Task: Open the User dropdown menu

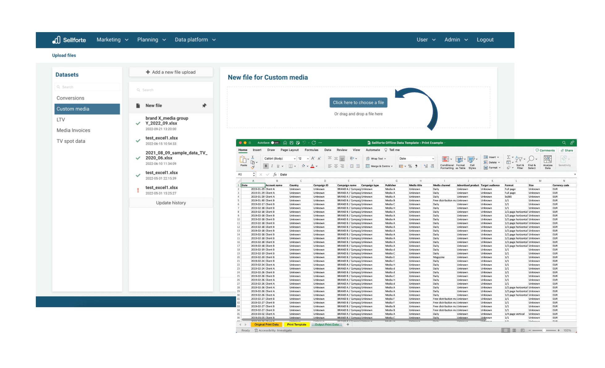Action: point(426,40)
